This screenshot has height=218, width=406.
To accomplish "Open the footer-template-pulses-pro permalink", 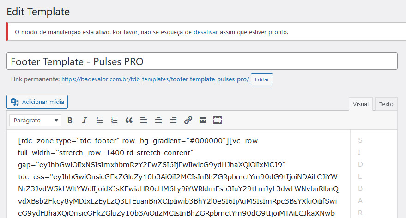I will coord(155,79).
